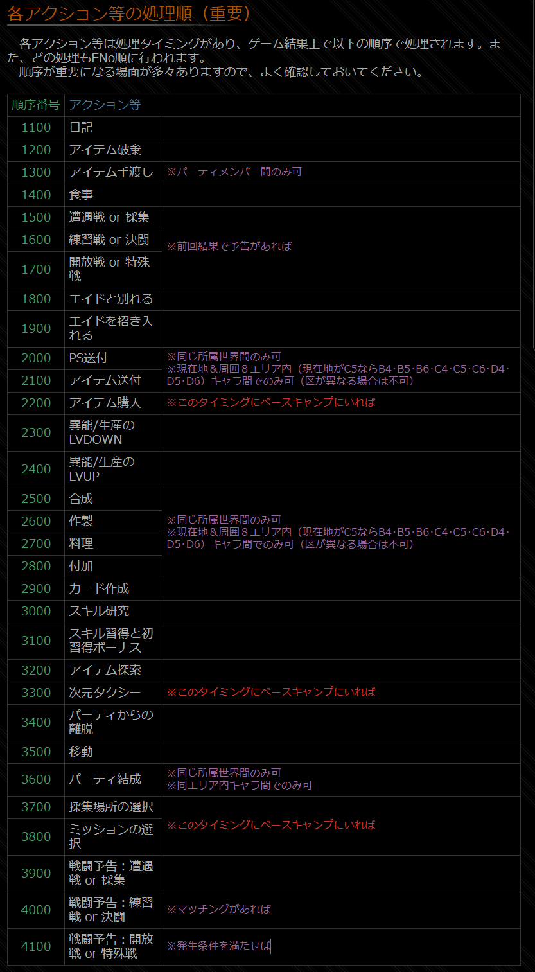Click order number 1100
This screenshot has width=535, height=972.
tap(36, 128)
